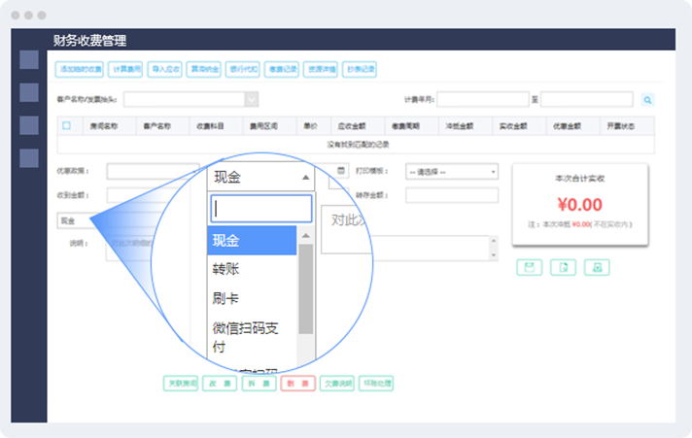Click the 银行代扣 toolbar button
The image size is (692, 438).
click(x=243, y=69)
